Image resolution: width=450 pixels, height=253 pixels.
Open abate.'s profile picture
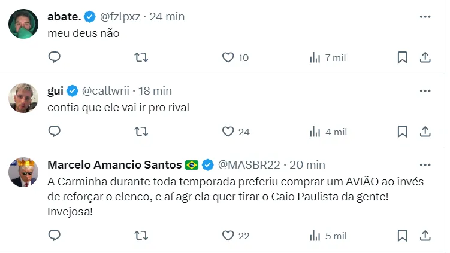tap(24, 23)
